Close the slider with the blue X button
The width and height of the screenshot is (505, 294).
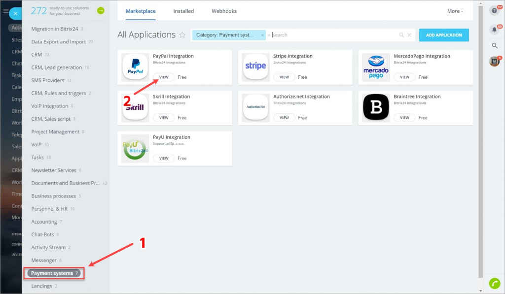[15, 13]
